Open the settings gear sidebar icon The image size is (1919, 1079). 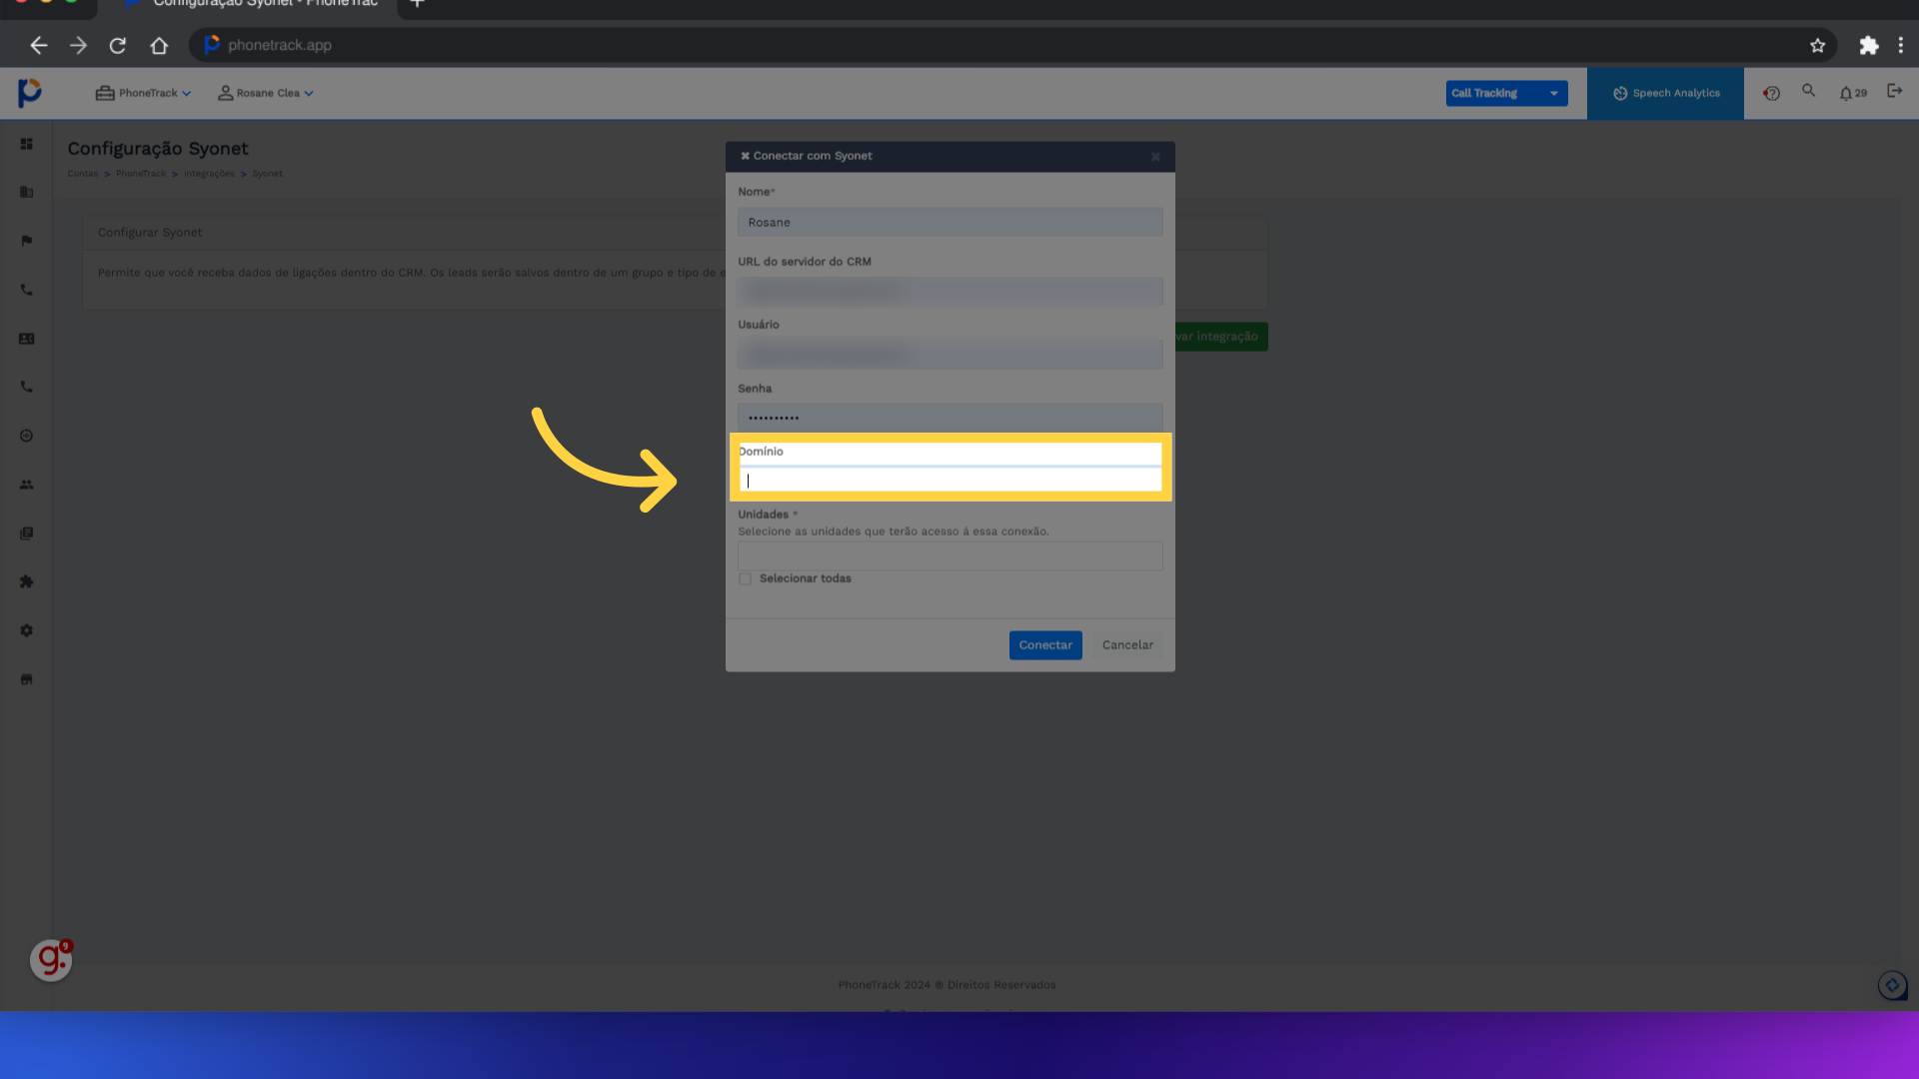point(27,630)
